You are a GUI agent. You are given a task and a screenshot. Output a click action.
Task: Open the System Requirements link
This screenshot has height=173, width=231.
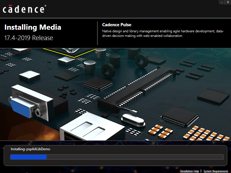(216, 171)
